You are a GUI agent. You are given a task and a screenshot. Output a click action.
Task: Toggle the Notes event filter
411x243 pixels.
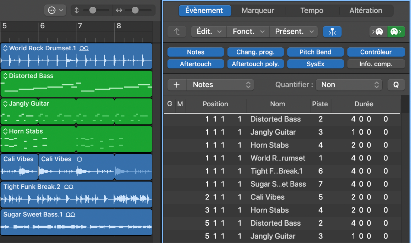pyautogui.click(x=196, y=52)
